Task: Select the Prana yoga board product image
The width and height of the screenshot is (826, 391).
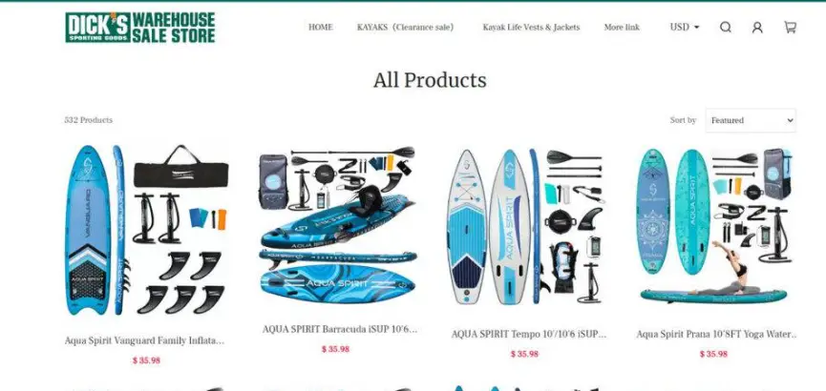Action: pos(713,226)
